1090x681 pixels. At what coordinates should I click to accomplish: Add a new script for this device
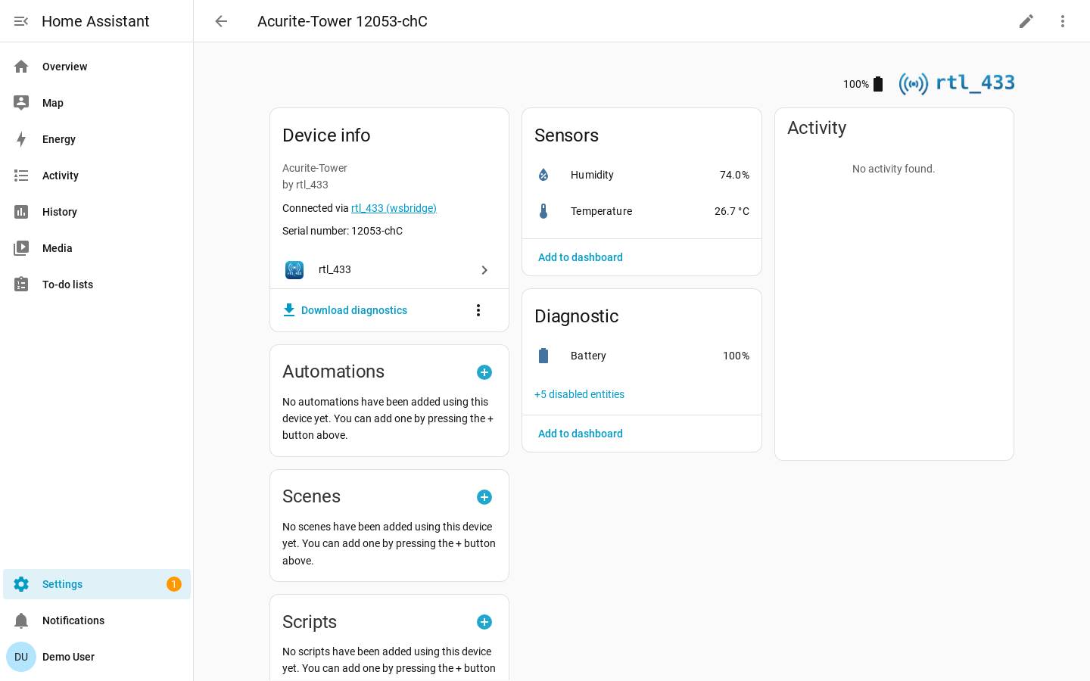pyautogui.click(x=484, y=622)
